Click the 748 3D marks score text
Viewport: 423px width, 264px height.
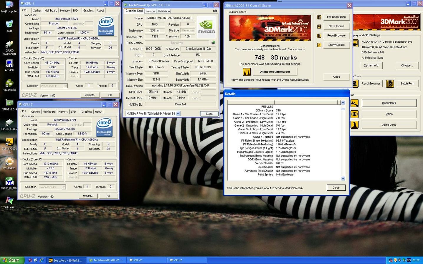[276, 58]
